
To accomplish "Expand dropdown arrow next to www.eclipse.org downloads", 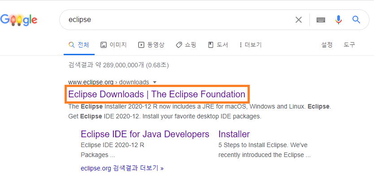I will click(x=155, y=83).
